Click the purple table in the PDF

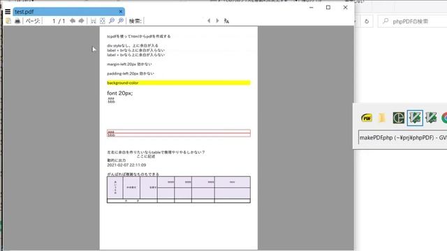pos(179,190)
